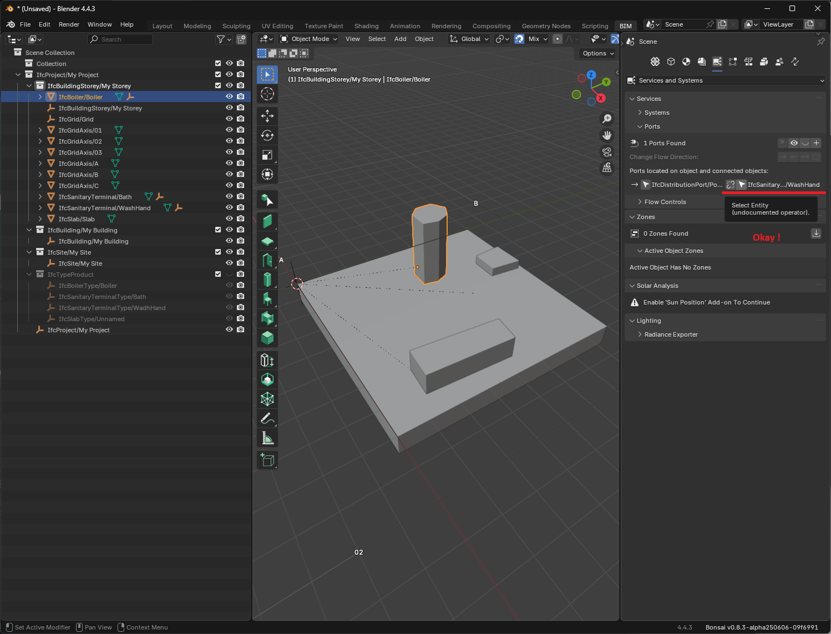
Task: Activate the Cursor tool
Action: (x=267, y=94)
